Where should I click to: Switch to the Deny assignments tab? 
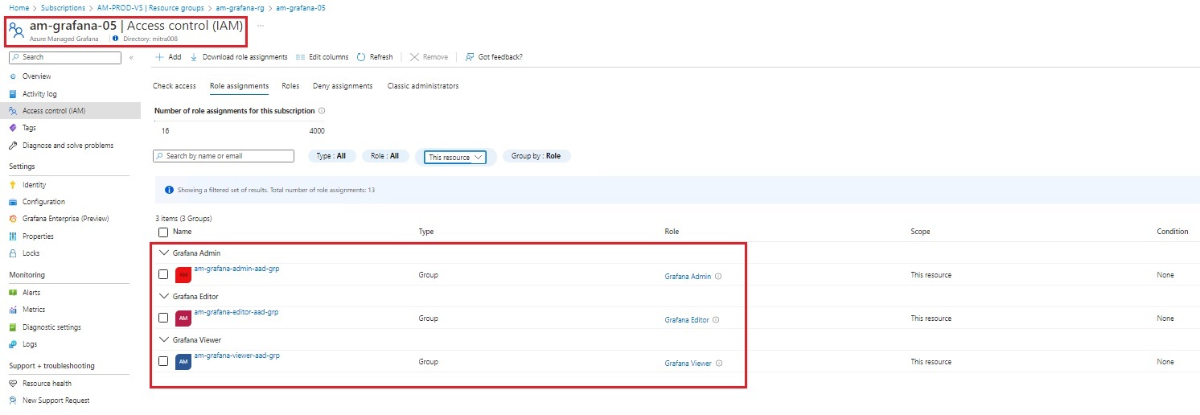pyautogui.click(x=343, y=86)
